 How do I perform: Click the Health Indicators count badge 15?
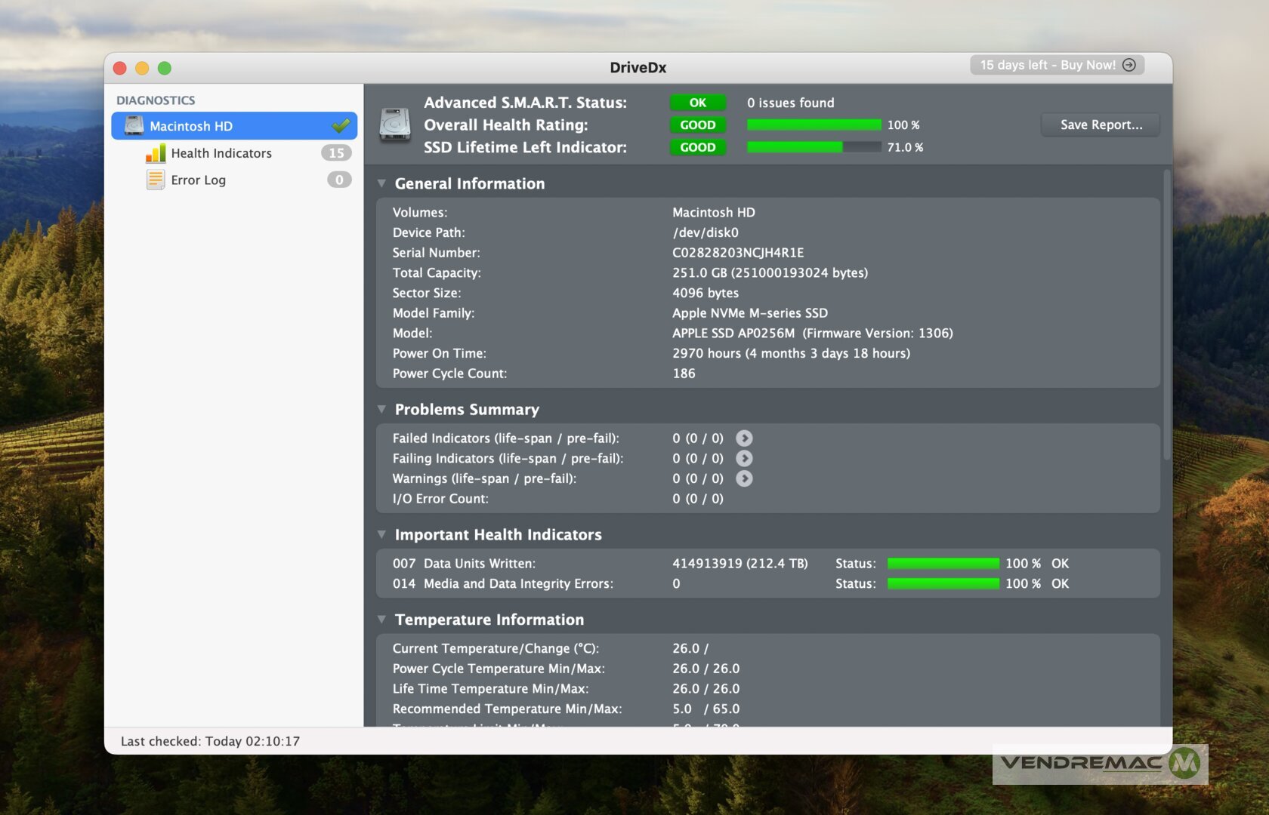(336, 153)
